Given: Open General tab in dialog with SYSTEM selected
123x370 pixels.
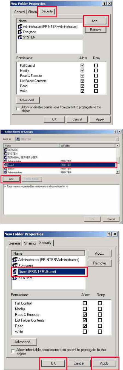Looking at the screenshot, I should [21, 12].
